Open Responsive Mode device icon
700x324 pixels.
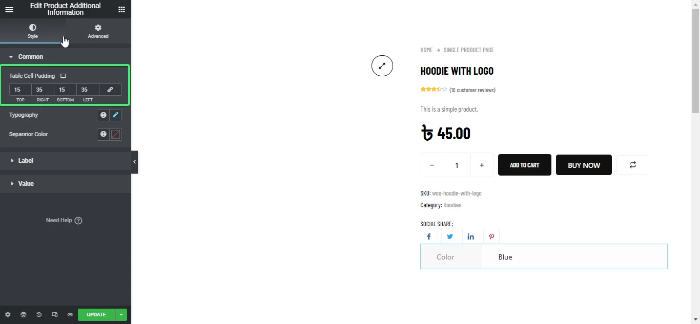(54, 315)
